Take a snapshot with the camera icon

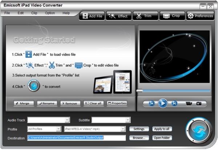(x=199, y=103)
